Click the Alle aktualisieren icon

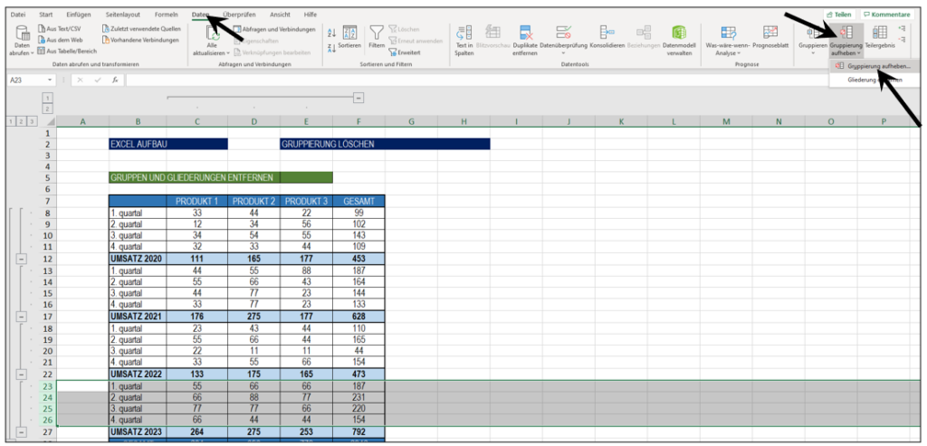tap(212, 33)
